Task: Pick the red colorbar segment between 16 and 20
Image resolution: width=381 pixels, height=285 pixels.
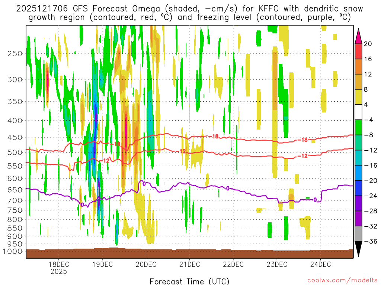Action: [358, 51]
